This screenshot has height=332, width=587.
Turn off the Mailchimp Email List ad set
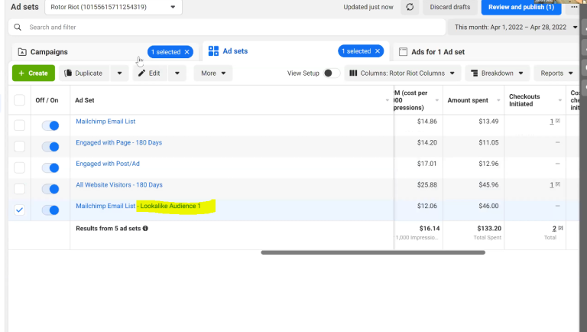[x=50, y=125]
